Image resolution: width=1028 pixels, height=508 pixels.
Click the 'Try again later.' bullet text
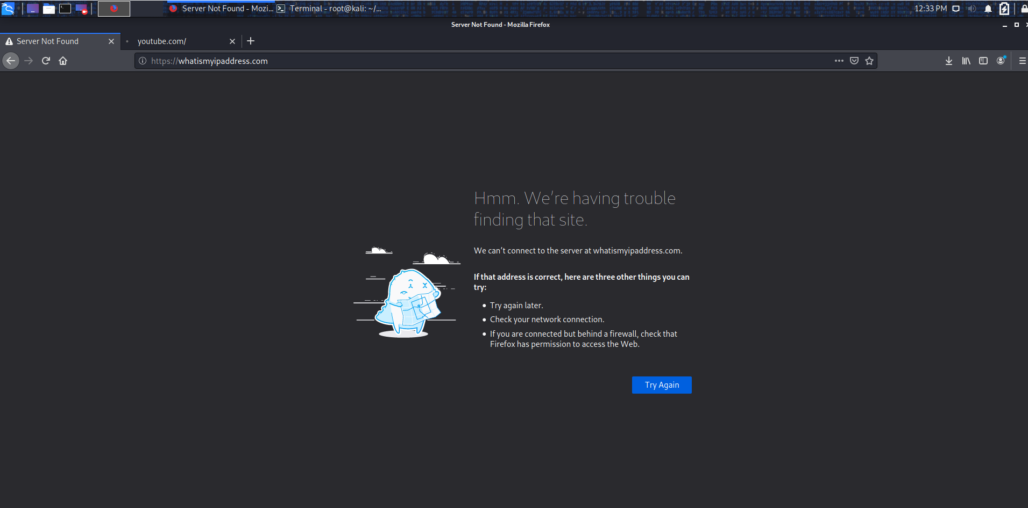coord(516,306)
